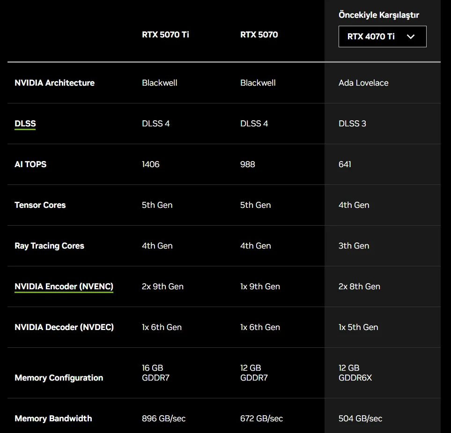Select the 896 GB/sec bandwidth value
This screenshot has height=433, width=451.
point(163,418)
